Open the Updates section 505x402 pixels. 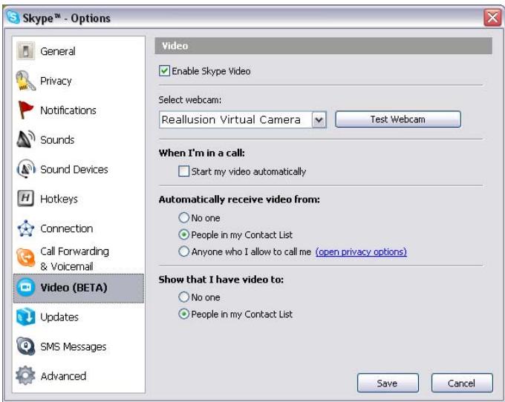click(x=79, y=317)
